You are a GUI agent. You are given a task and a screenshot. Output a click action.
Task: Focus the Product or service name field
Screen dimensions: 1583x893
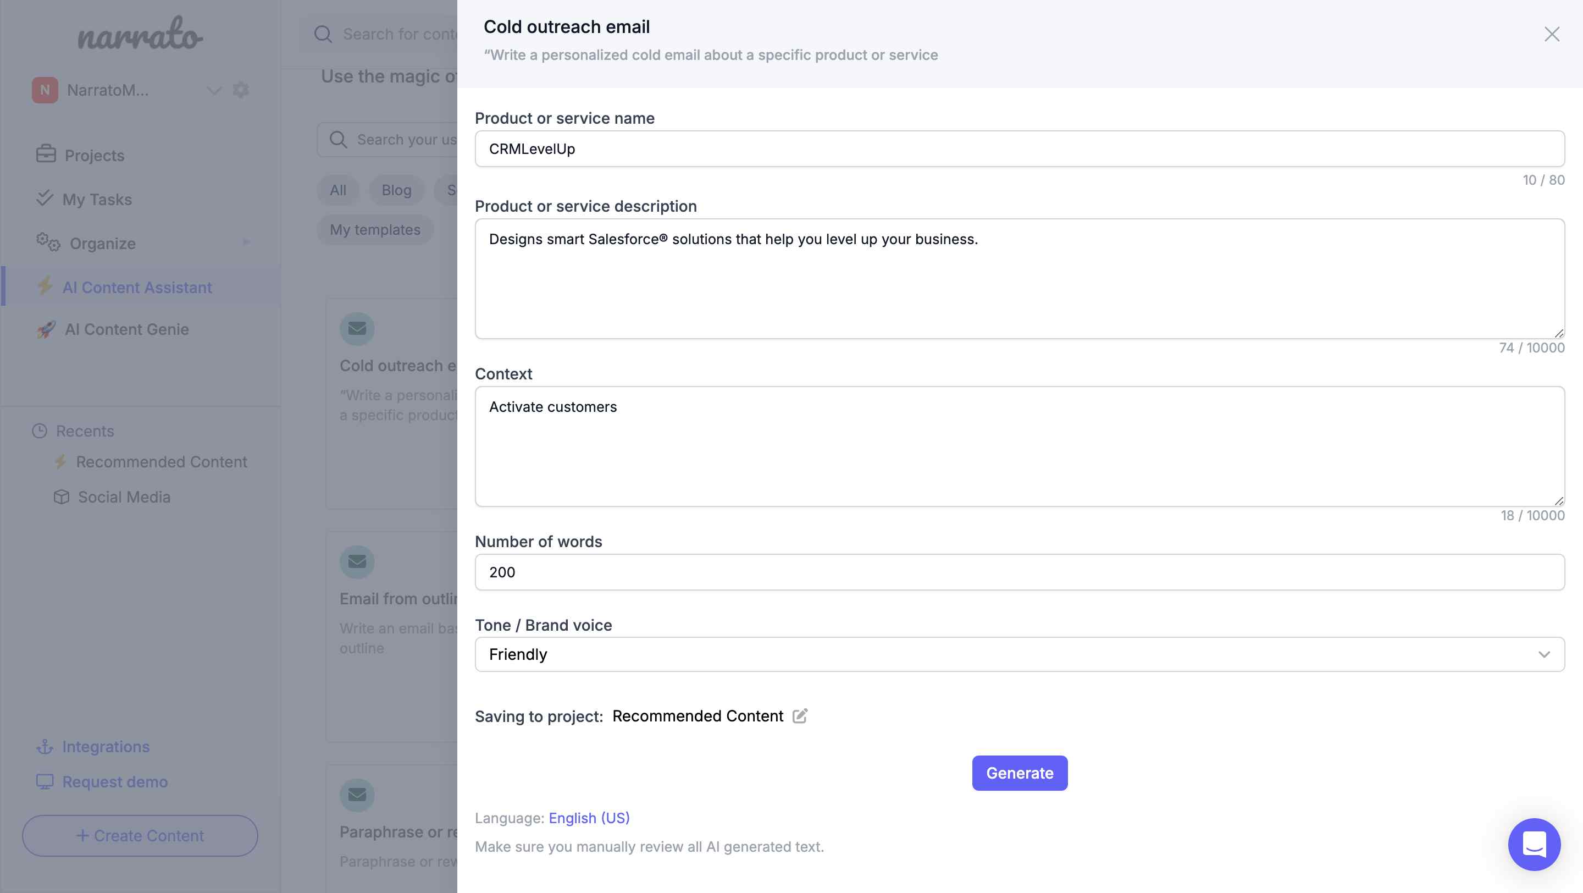click(x=1020, y=148)
